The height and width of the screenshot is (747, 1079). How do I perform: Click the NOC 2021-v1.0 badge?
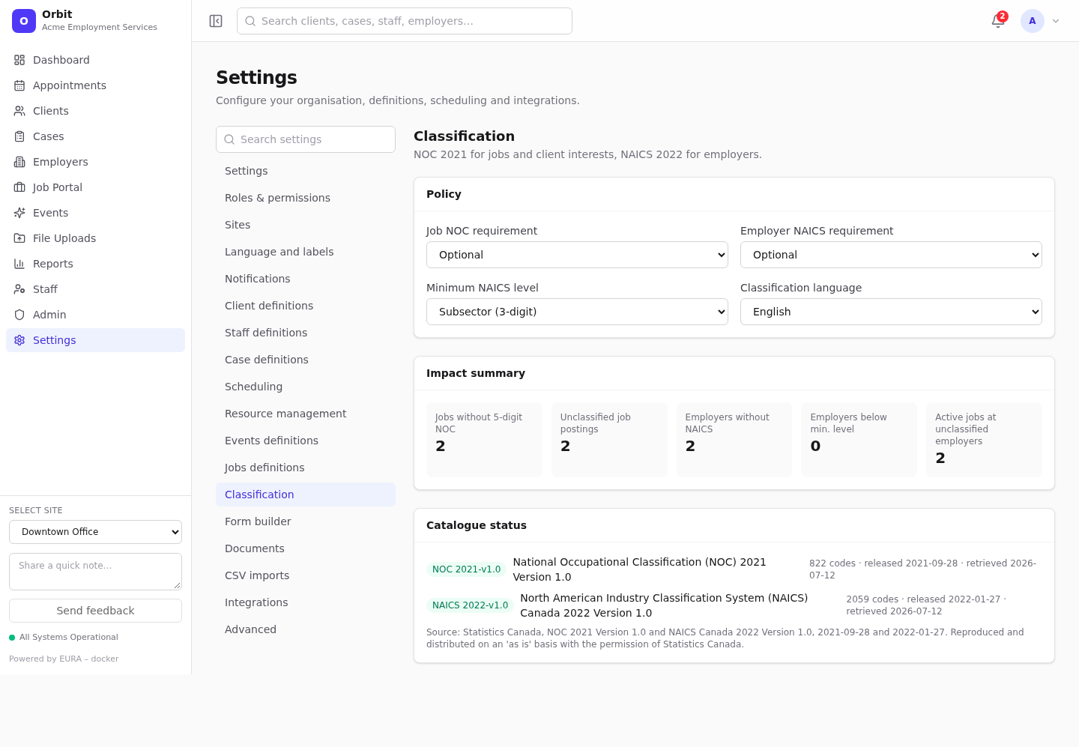click(466, 569)
